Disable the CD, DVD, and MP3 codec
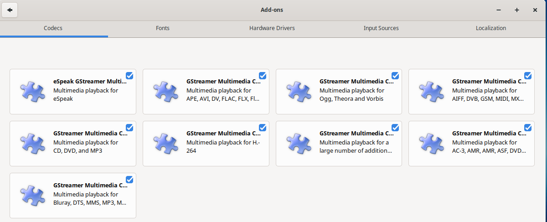The width and height of the screenshot is (547, 222). click(129, 128)
